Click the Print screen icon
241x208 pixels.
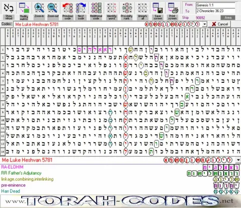[x=173, y=8]
